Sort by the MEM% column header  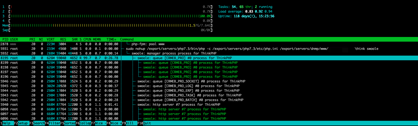[x=97, y=39]
